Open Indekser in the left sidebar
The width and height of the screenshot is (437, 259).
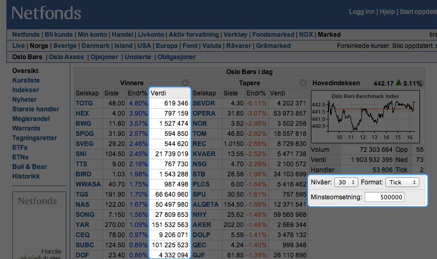click(26, 90)
